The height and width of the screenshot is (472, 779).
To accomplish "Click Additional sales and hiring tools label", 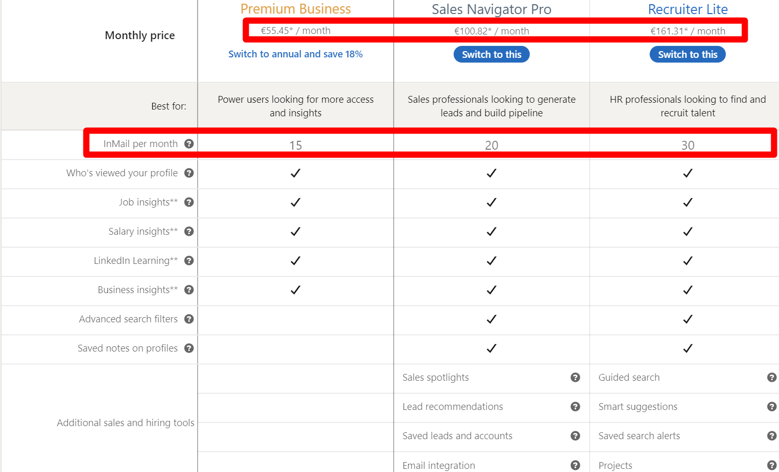I will 126,422.
